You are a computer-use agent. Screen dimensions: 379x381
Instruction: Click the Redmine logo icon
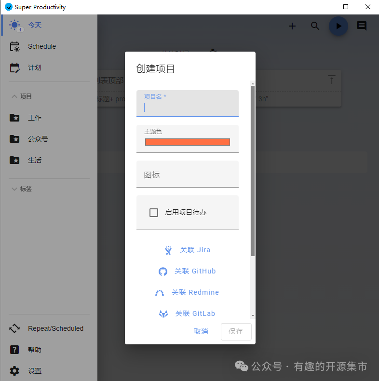(160, 293)
